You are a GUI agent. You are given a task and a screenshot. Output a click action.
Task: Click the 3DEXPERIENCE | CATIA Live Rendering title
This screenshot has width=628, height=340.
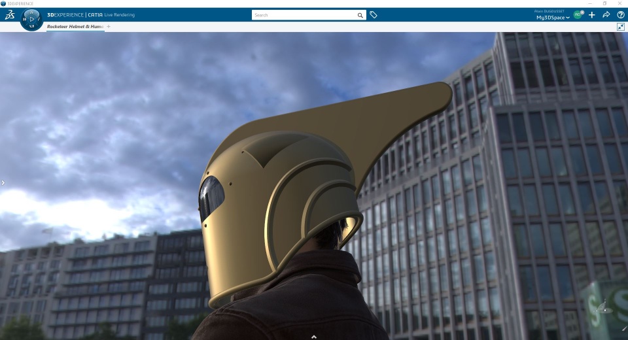[91, 15]
